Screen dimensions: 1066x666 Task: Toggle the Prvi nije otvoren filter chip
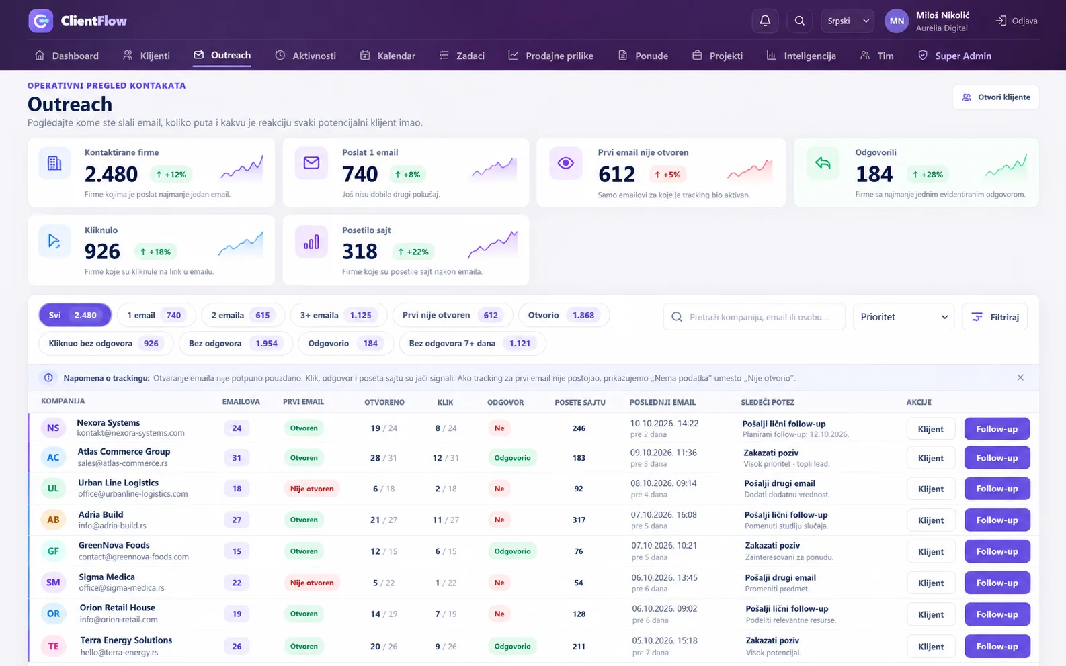pos(452,315)
